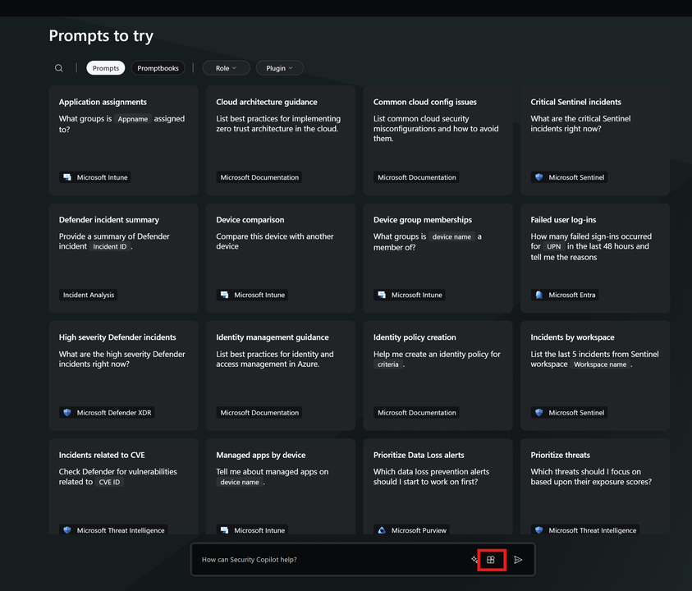
Task: Click Microsoft Documentation tag on Cloud architecture guidance
Action: [x=259, y=177]
